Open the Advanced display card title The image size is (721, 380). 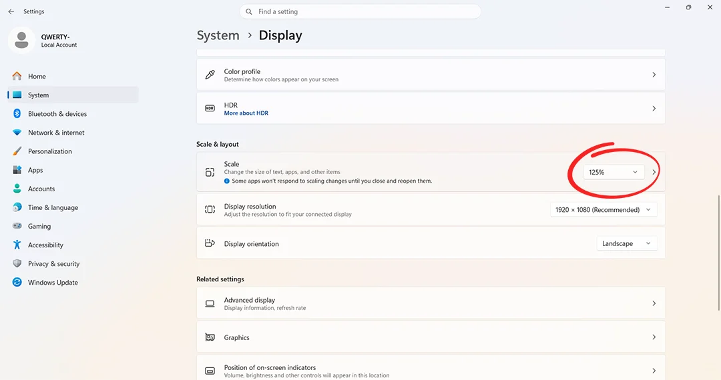tap(249, 300)
